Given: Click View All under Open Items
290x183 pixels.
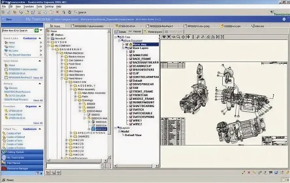Looking at the screenshot, I should point(38,78).
